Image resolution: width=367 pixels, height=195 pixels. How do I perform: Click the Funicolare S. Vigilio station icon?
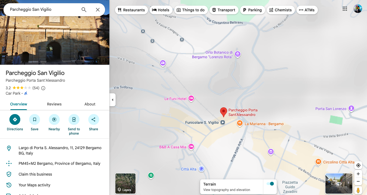223,122
